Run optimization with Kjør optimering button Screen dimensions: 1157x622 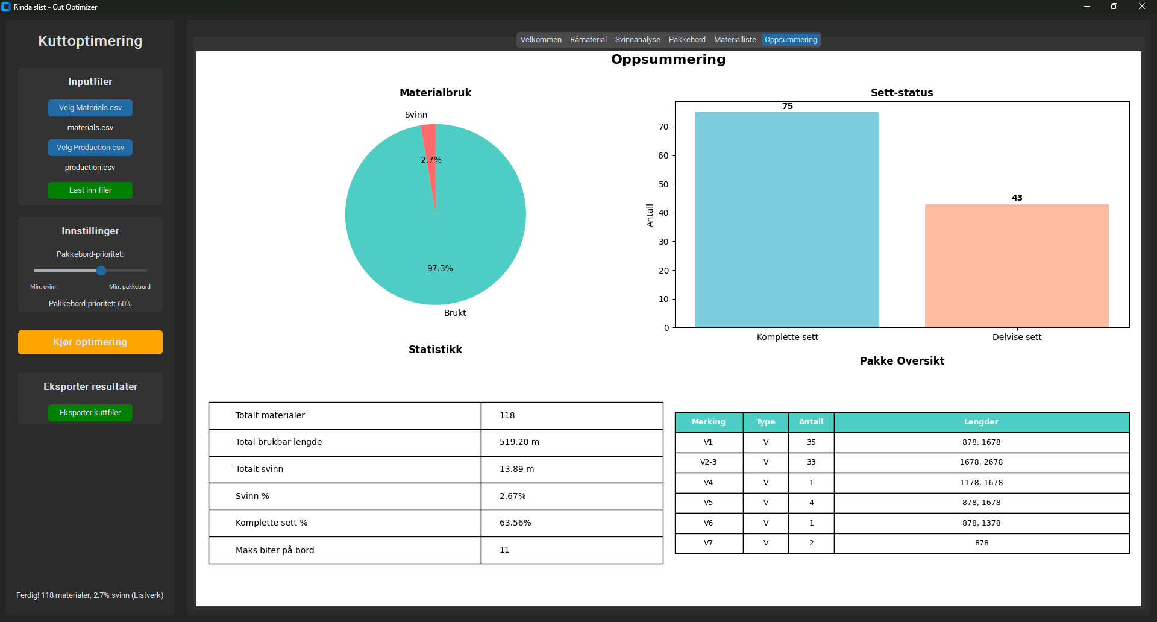(90, 342)
